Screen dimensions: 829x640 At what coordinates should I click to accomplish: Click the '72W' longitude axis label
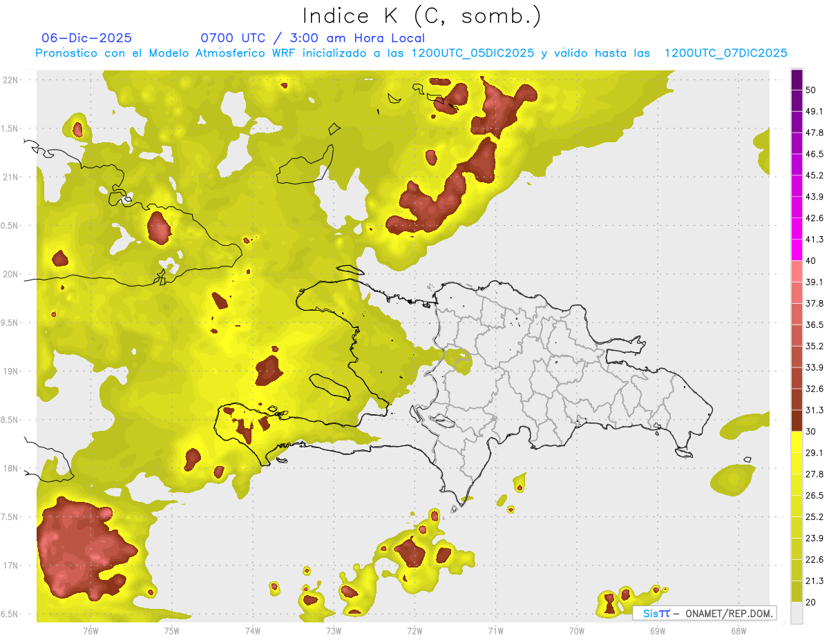point(414,630)
